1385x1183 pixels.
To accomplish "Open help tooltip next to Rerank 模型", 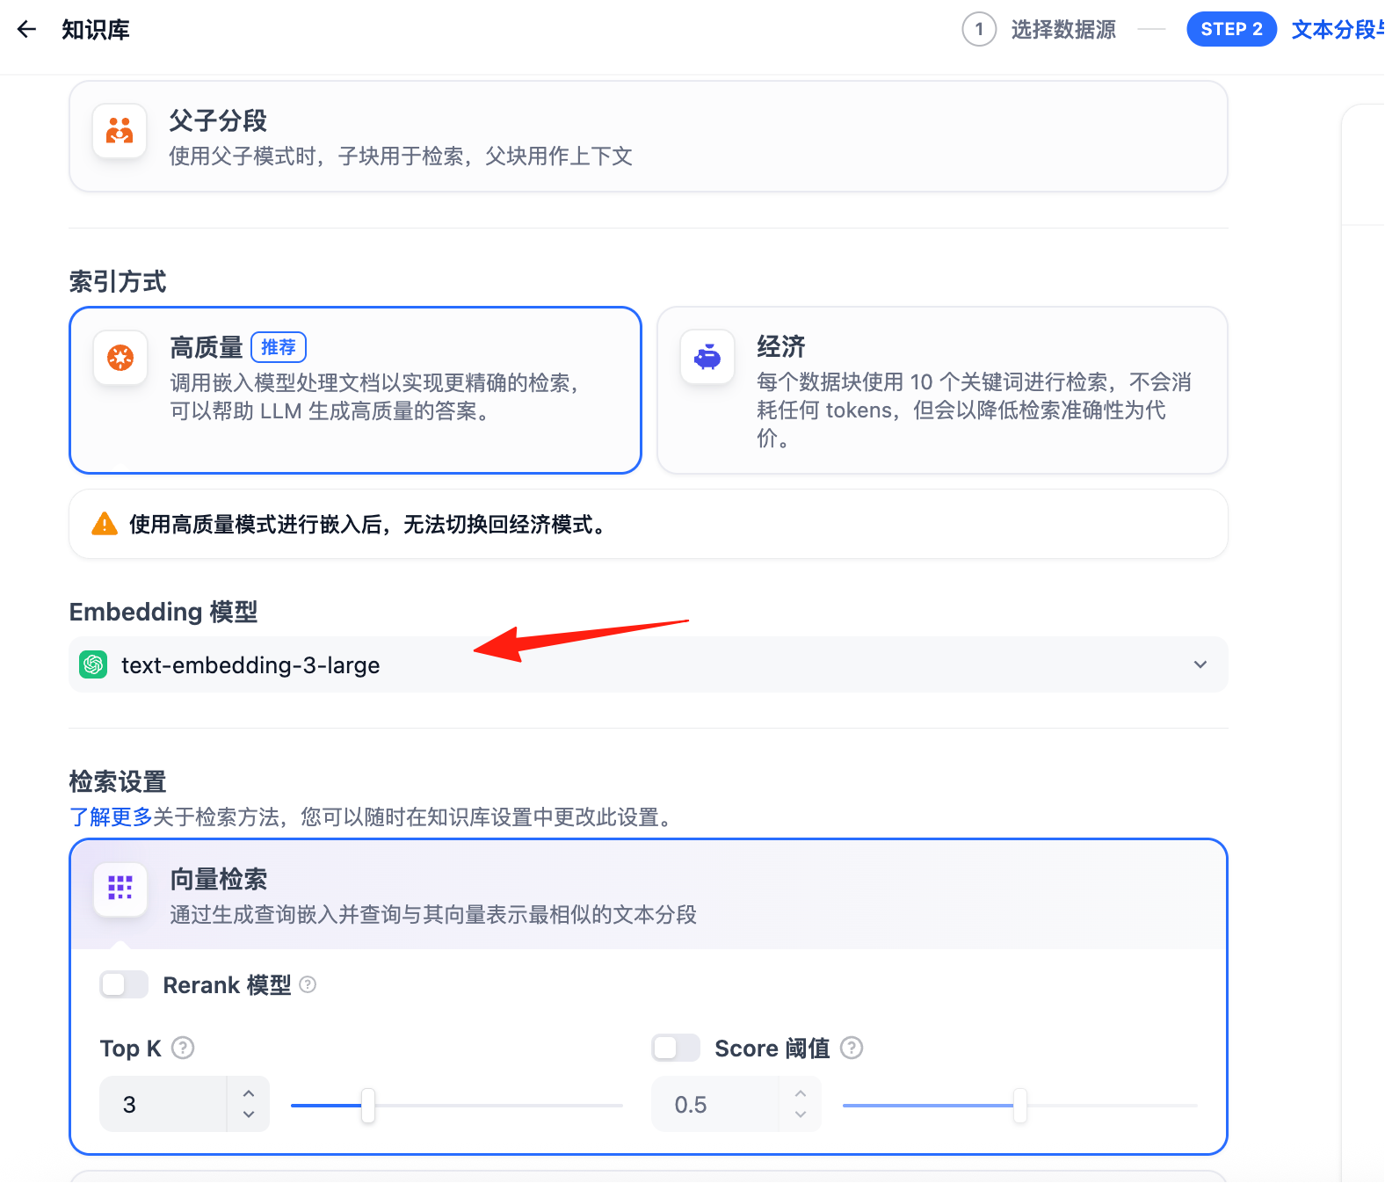I will 308,984.
